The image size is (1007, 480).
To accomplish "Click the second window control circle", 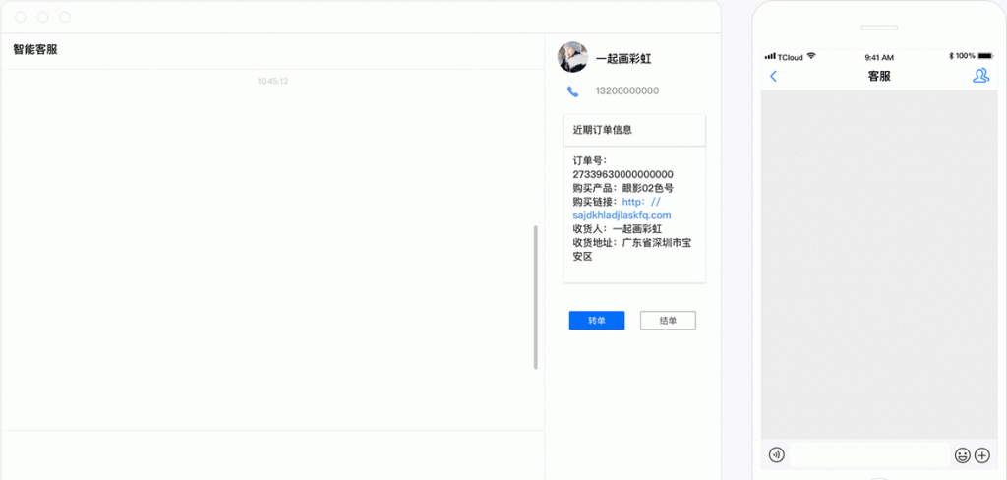I will coord(42,18).
